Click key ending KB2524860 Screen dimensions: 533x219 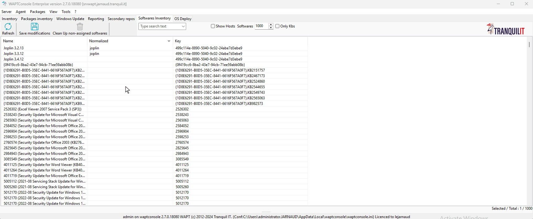(x=220, y=81)
